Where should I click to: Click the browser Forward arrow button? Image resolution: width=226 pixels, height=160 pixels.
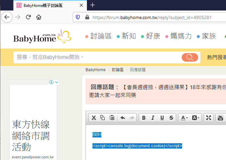[18, 17]
